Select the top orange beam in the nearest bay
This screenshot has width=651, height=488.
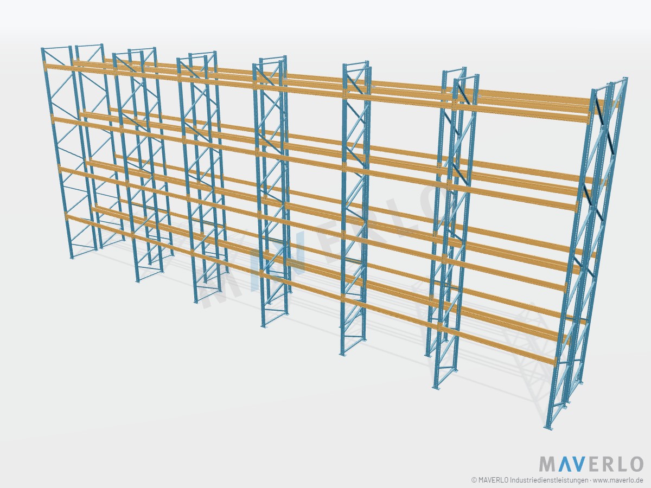pos(522,113)
